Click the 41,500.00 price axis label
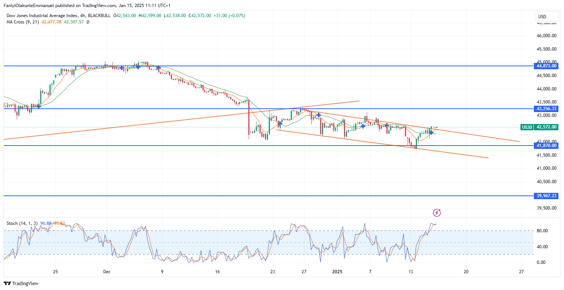 tap(547, 155)
